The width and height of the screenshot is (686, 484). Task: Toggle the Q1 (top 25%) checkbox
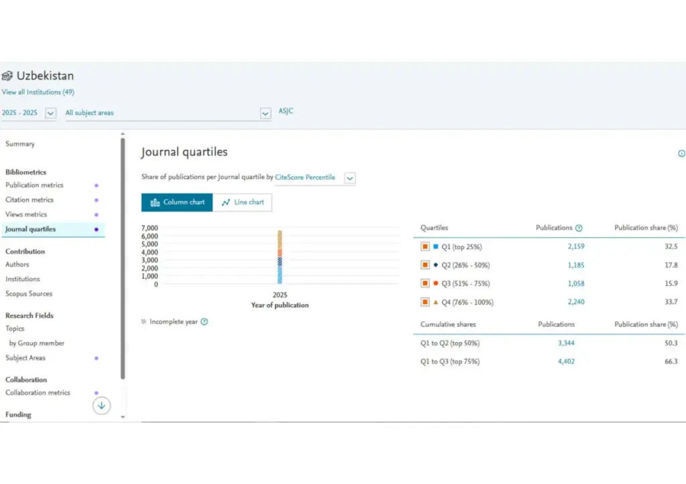click(425, 247)
